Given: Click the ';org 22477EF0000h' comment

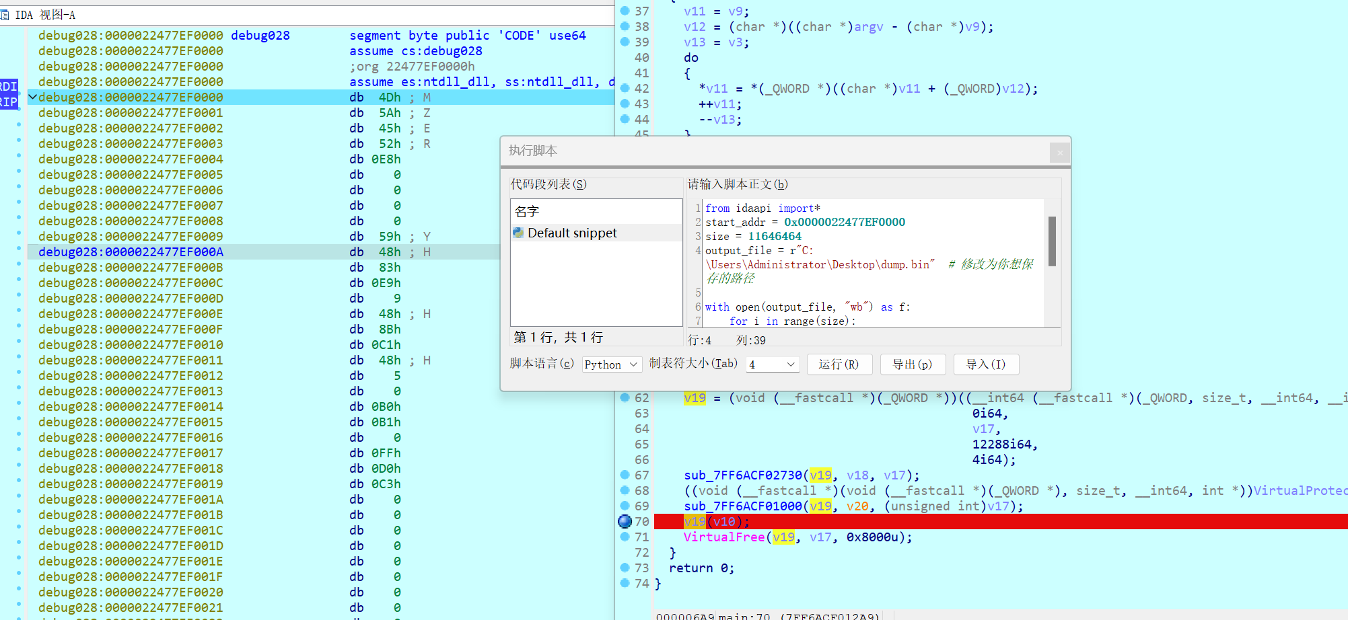Looking at the screenshot, I should (412, 66).
